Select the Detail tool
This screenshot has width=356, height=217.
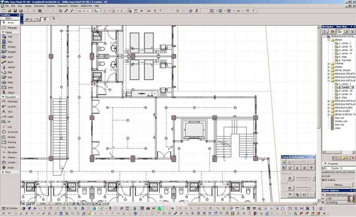(9, 168)
